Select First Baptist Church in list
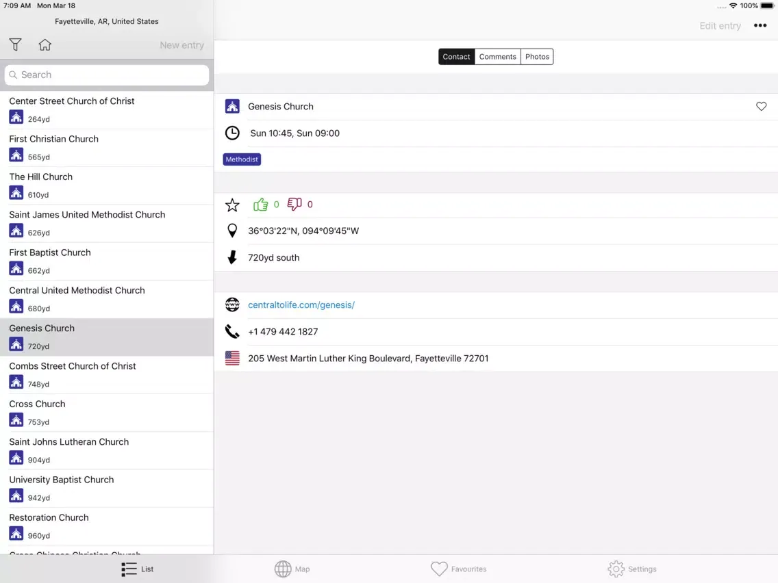 click(x=107, y=261)
